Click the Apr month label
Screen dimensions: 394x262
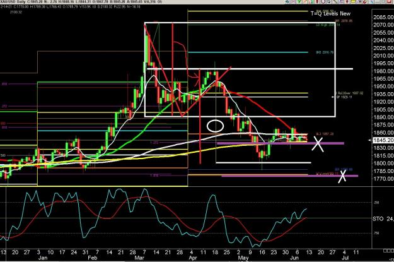(193, 258)
